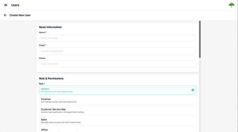238x132 pixels.
Task: Click the Phone field label
Action: point(42,58)
